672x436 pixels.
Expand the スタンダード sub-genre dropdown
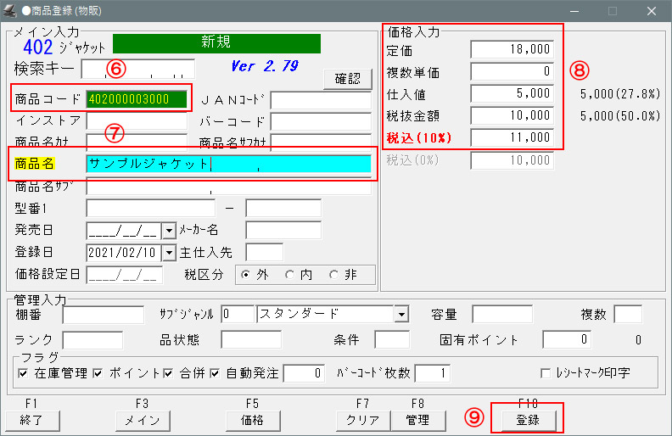pos(400,315)
